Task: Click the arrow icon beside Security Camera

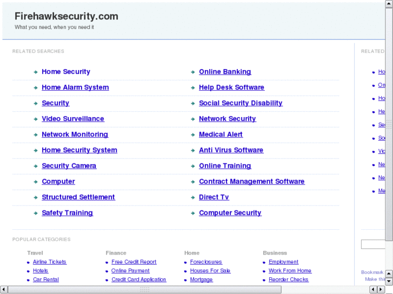Action: pyautogui.click(x=35, y=166)
